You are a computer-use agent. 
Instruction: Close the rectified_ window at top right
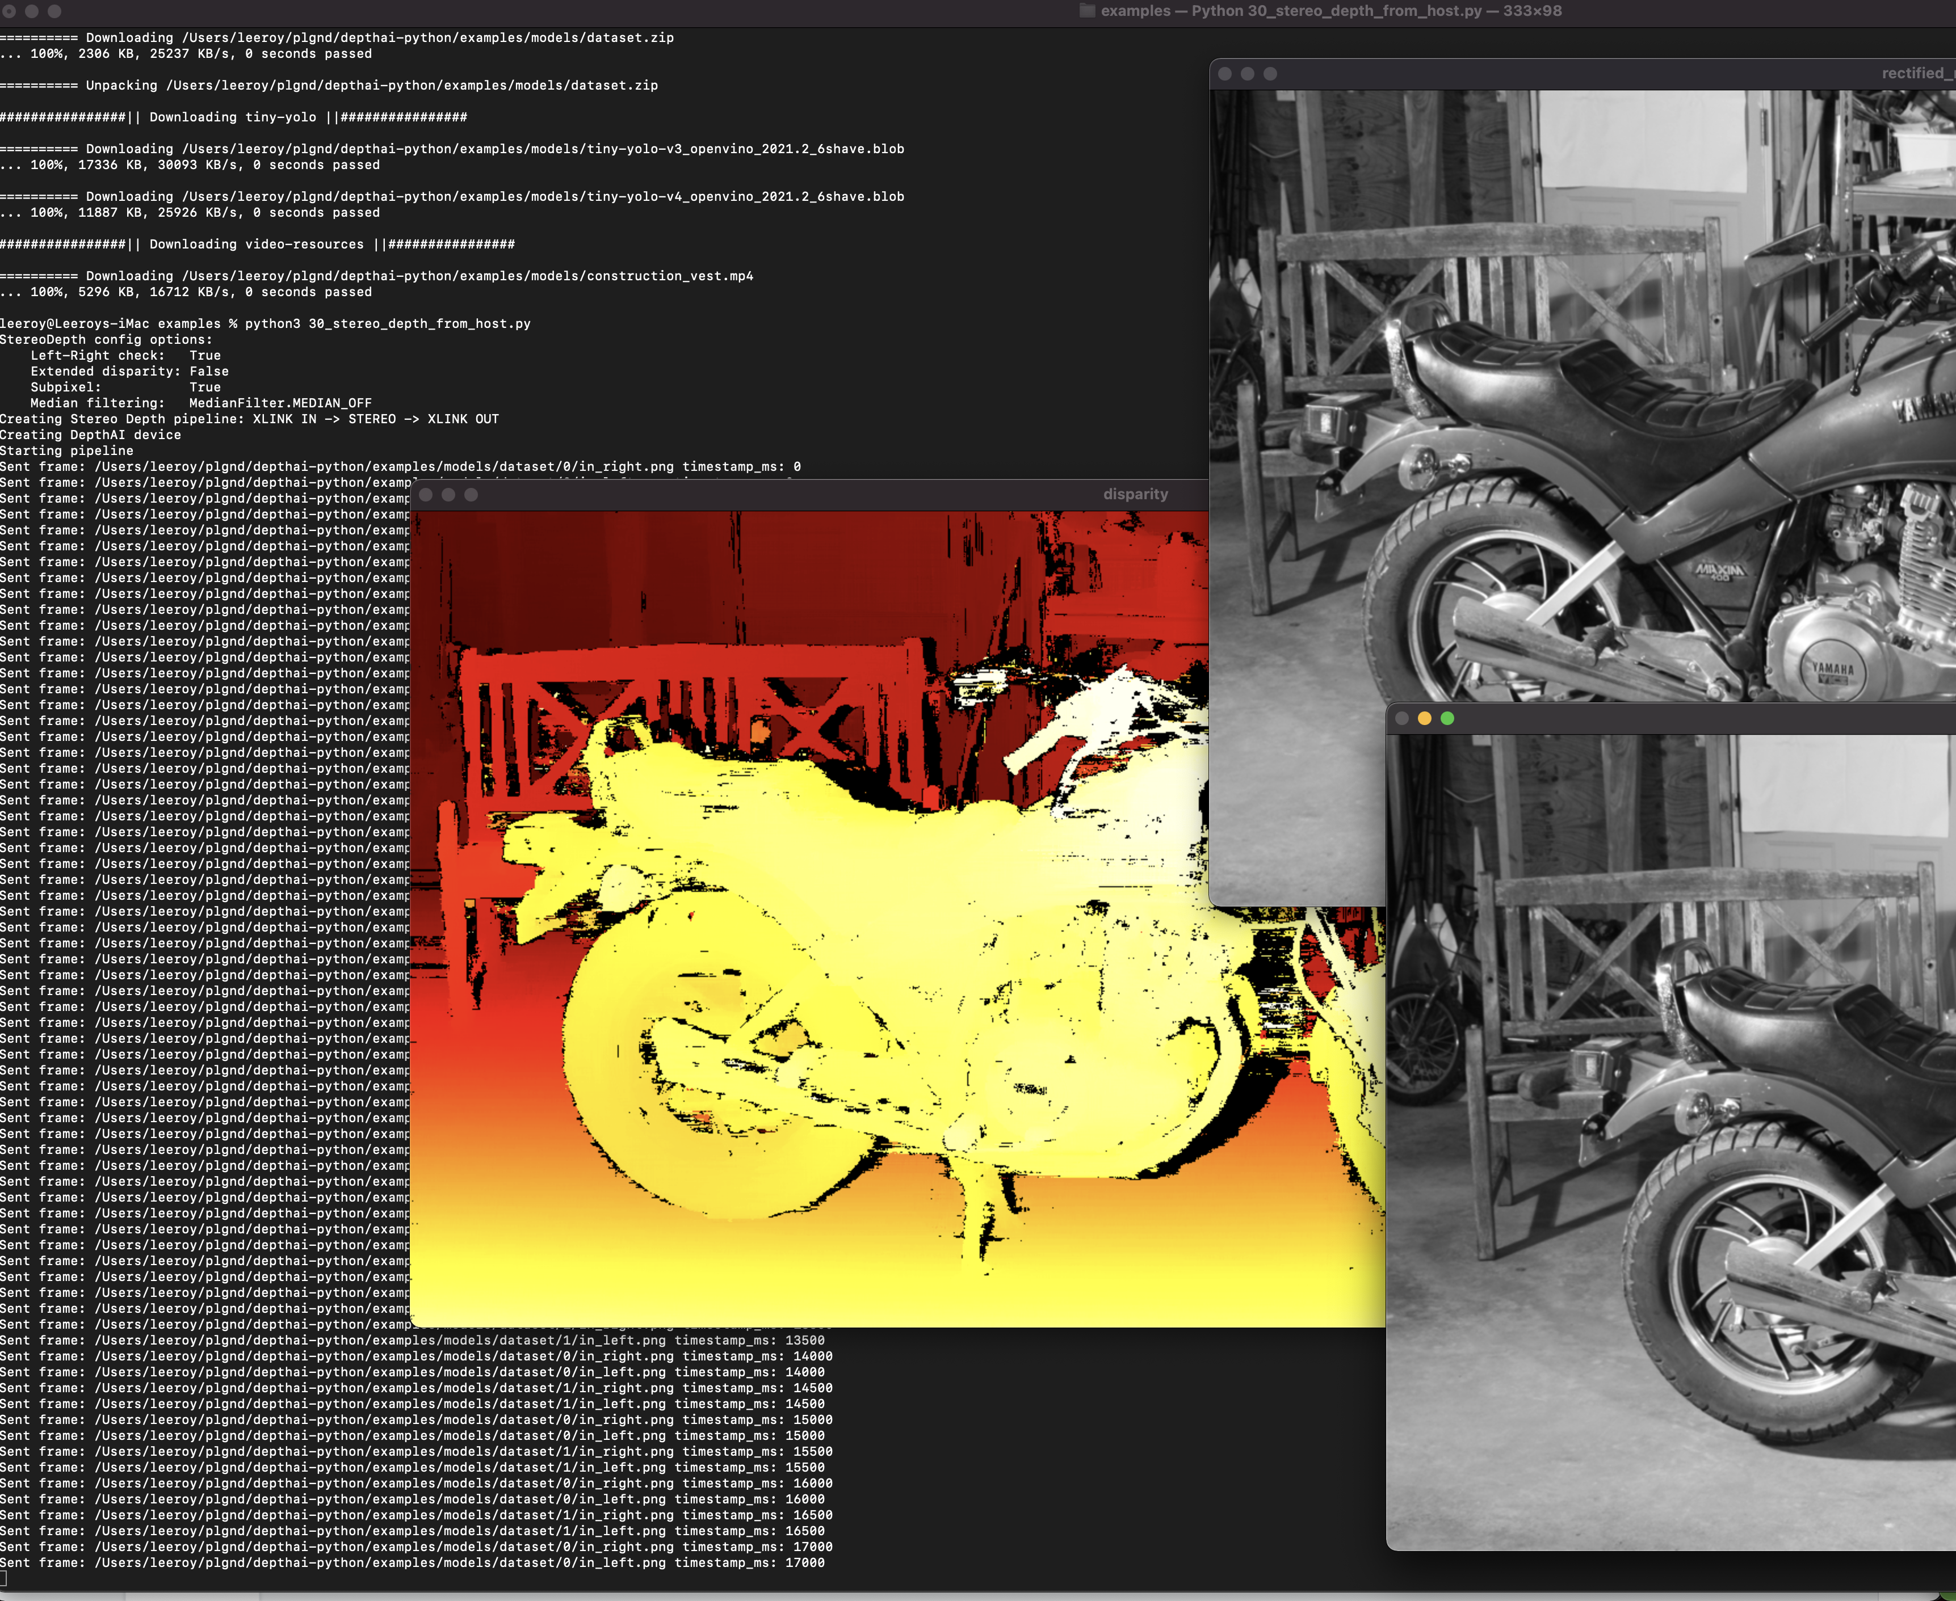click(x=1225, y=74)
